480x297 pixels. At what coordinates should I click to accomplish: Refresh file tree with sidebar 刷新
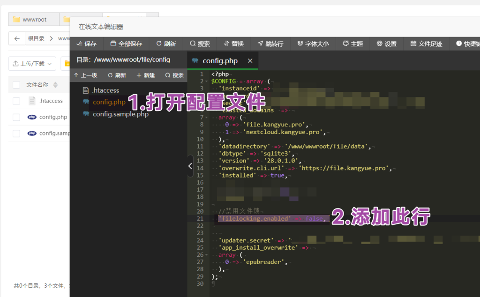pyautogui.click(x=117, y=75)
